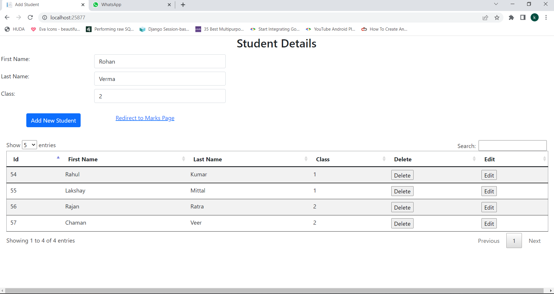Image resolution: width=554 pixels, height=294 pixels.
Task: Edit the student Lakshay Mittal
Action: click(489, 191)
